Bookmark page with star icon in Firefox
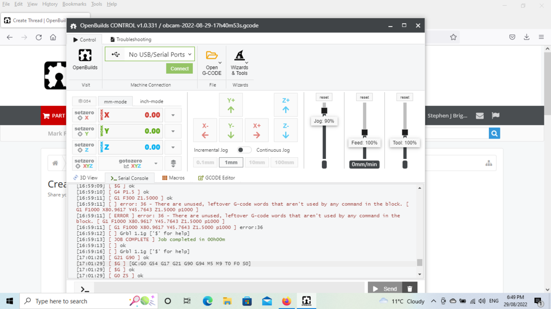The image size is (551, 309). point(454,37)
